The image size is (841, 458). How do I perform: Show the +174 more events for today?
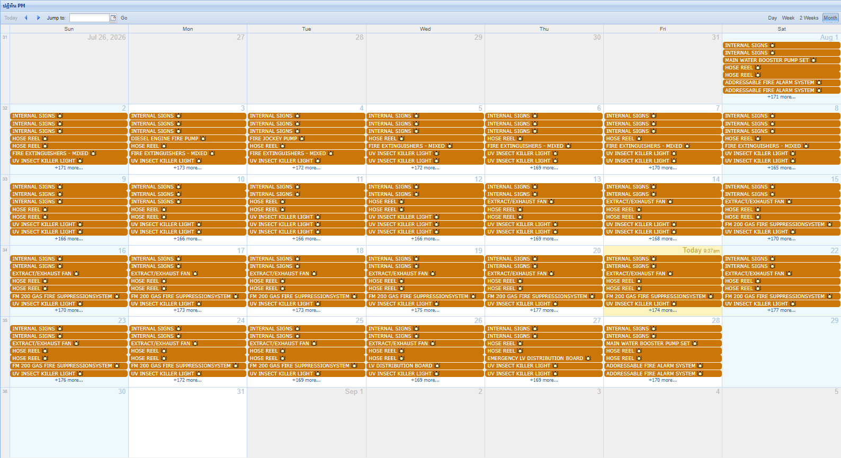click(x=663, y=310)
